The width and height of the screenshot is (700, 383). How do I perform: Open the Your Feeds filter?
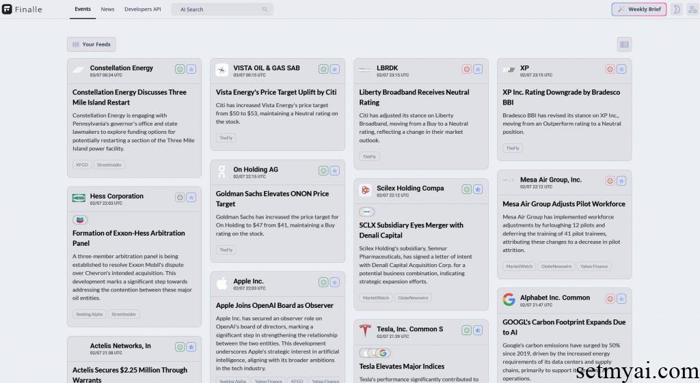point(92,44)
